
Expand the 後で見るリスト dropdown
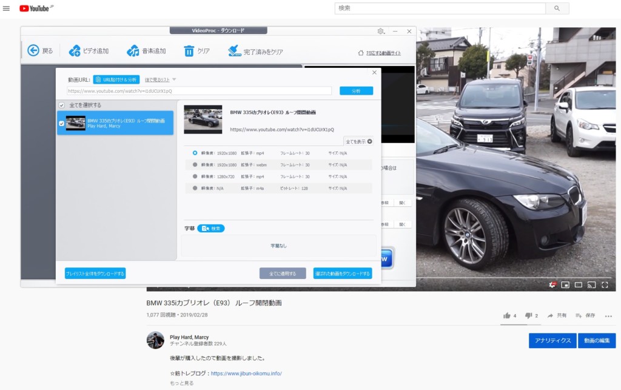click(160, 79)
